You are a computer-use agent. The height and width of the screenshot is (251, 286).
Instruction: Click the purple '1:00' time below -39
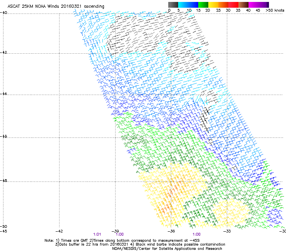point(120,234)
